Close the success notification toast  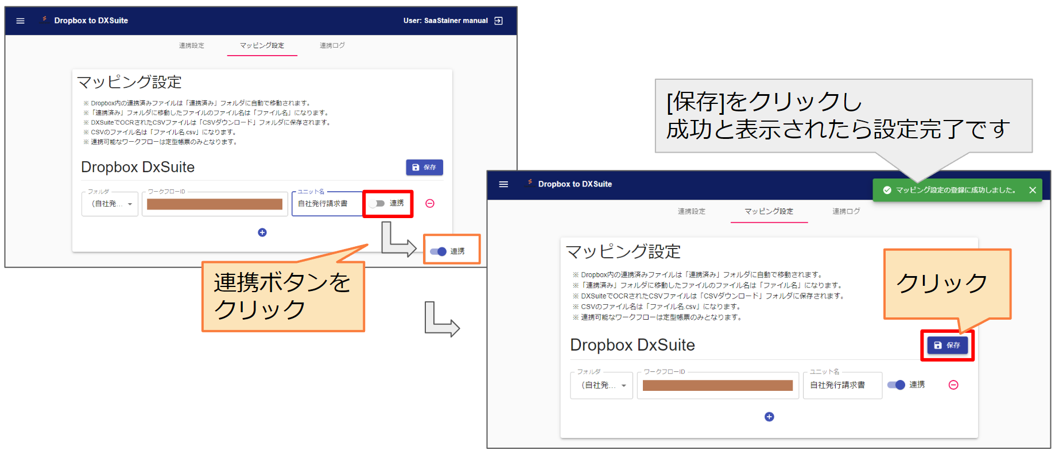1033,190
